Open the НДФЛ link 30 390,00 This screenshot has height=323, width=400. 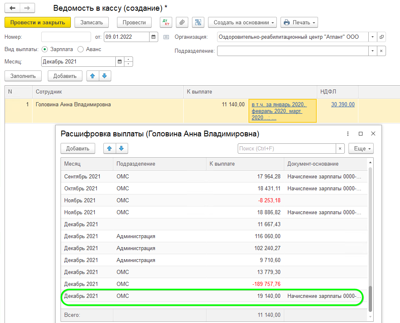342,104
